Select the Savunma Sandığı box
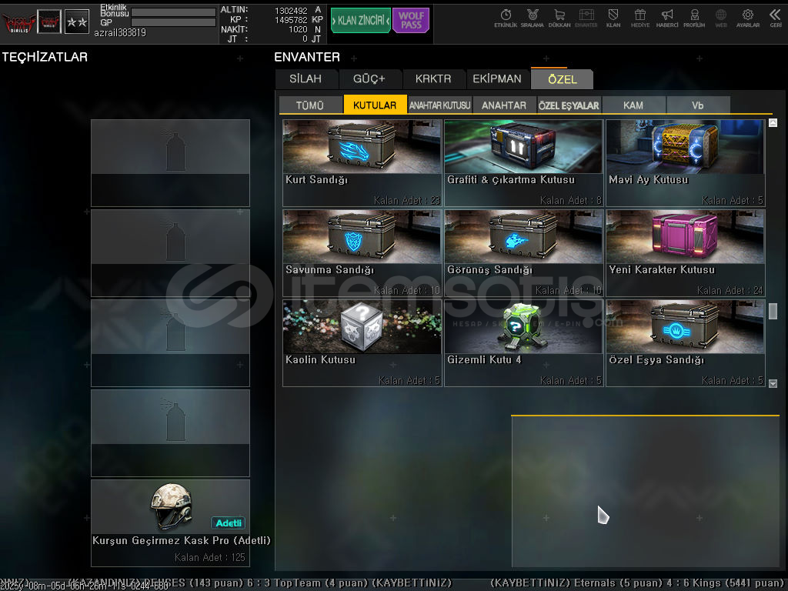 coord(362,252)
